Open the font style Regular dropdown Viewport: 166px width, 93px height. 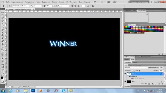pyautogui.click(x=40, y=6)
